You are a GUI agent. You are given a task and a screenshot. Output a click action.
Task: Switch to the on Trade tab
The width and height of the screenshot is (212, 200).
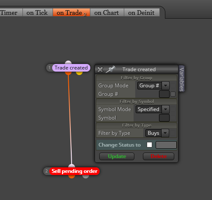click(x=71, y=13)
